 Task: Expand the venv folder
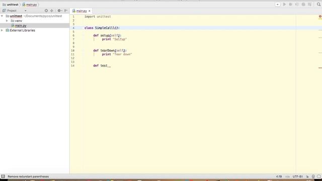(x=7, y=21)
